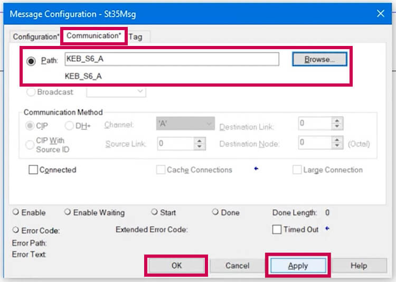Open the Tag tab
This screenshot has height=282, width=396.
136,37
